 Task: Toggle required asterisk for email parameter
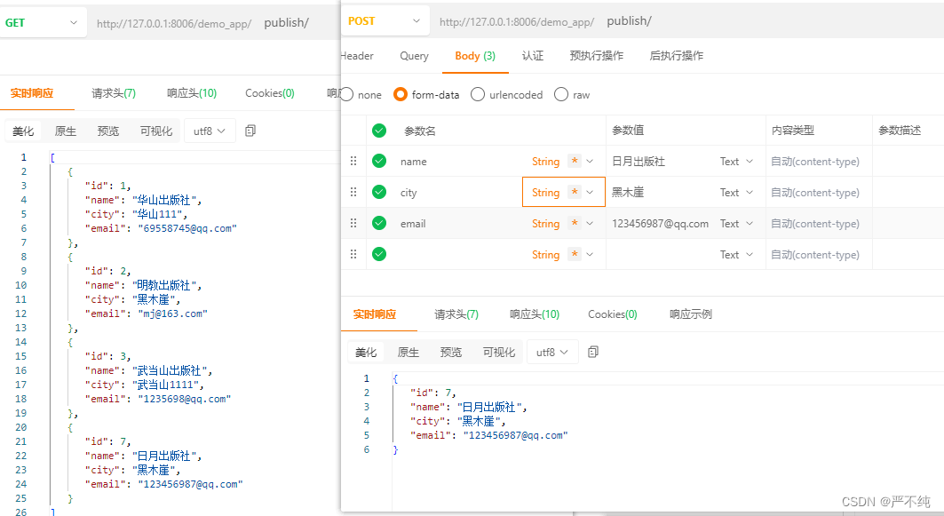point(575,224)
